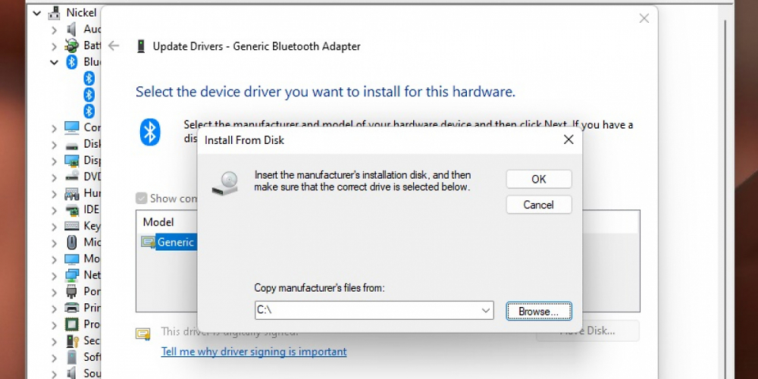This screenshot has height=379, width=758.
Task: Click the Software devices category icon
Action: (71, 357)
